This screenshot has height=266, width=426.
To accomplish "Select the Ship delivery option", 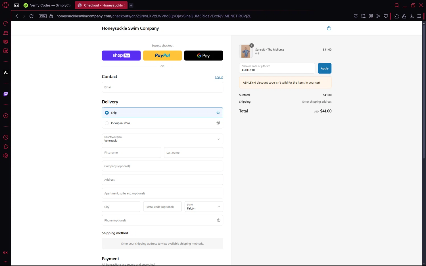I will point(162,113).
